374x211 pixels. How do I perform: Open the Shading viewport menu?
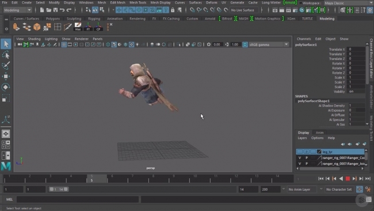(34, 39)
